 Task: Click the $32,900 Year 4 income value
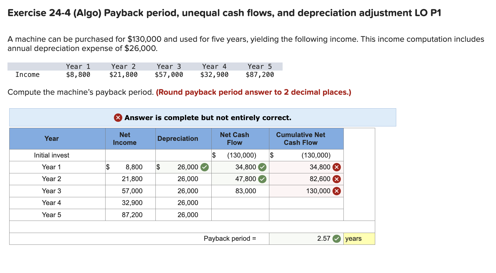tap(215, 75)
